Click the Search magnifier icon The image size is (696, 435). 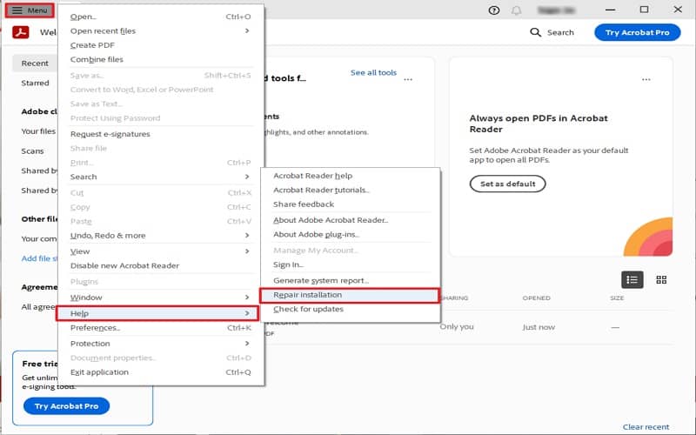536,32
